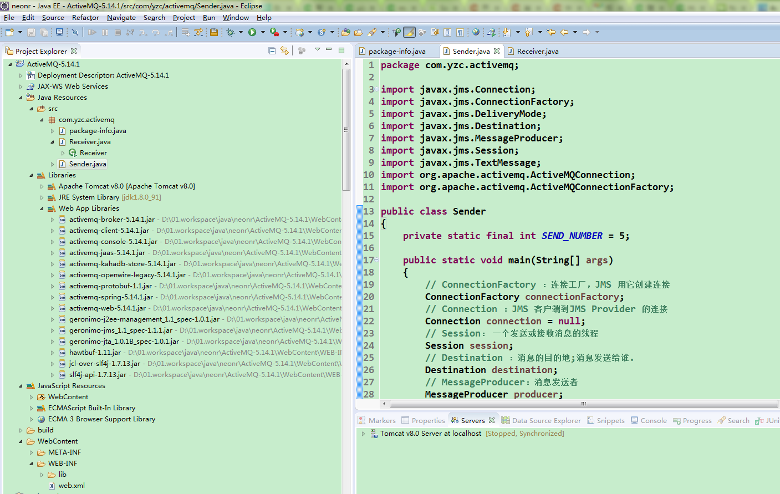The image size is (780, 494).
Task: Open dropdown next to New icon
Action: point(20,32)
